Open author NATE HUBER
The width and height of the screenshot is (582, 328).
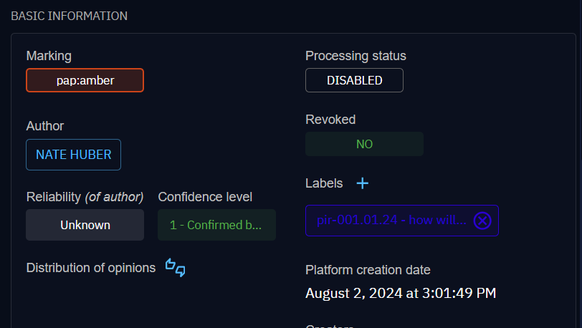click(x=73, y=155)
